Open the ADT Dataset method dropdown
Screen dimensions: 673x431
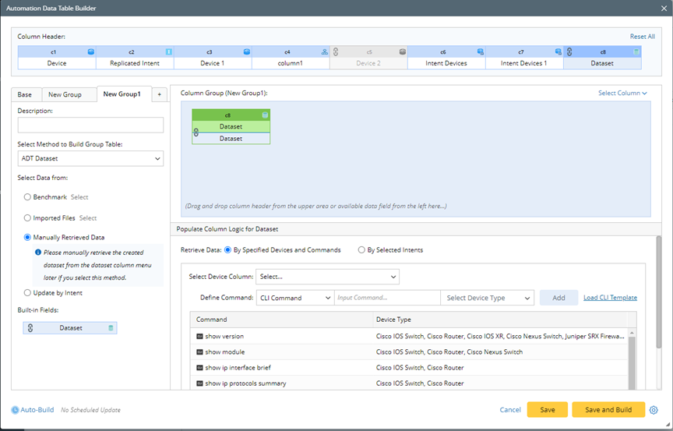pos(90,159)
